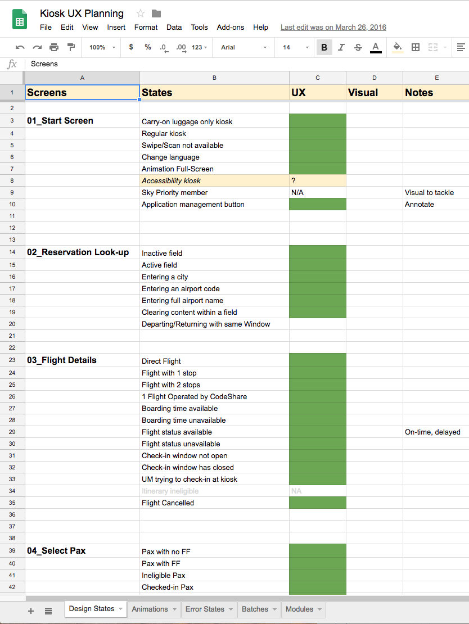469x624 pixels.
Task: Select column B header
Action: coord(214,78)
